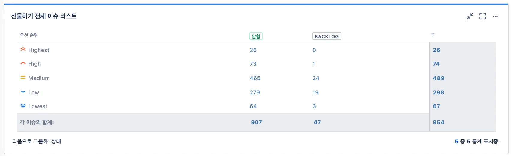Screen dimensions: 512x156
Task: Click the Medium priority icon
Action: point(23,78)
